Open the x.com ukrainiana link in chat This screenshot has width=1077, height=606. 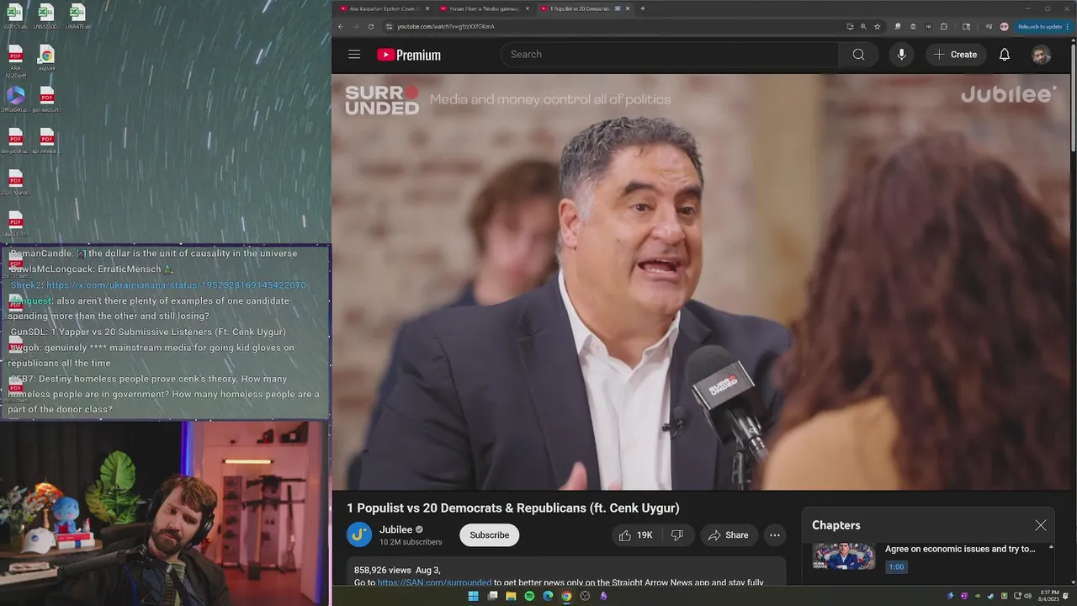(x=176, y=285)
